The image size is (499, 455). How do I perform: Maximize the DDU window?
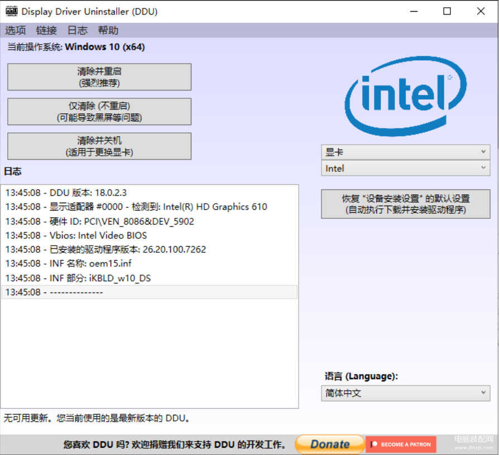pyautogui.click(x=447, y=11)
